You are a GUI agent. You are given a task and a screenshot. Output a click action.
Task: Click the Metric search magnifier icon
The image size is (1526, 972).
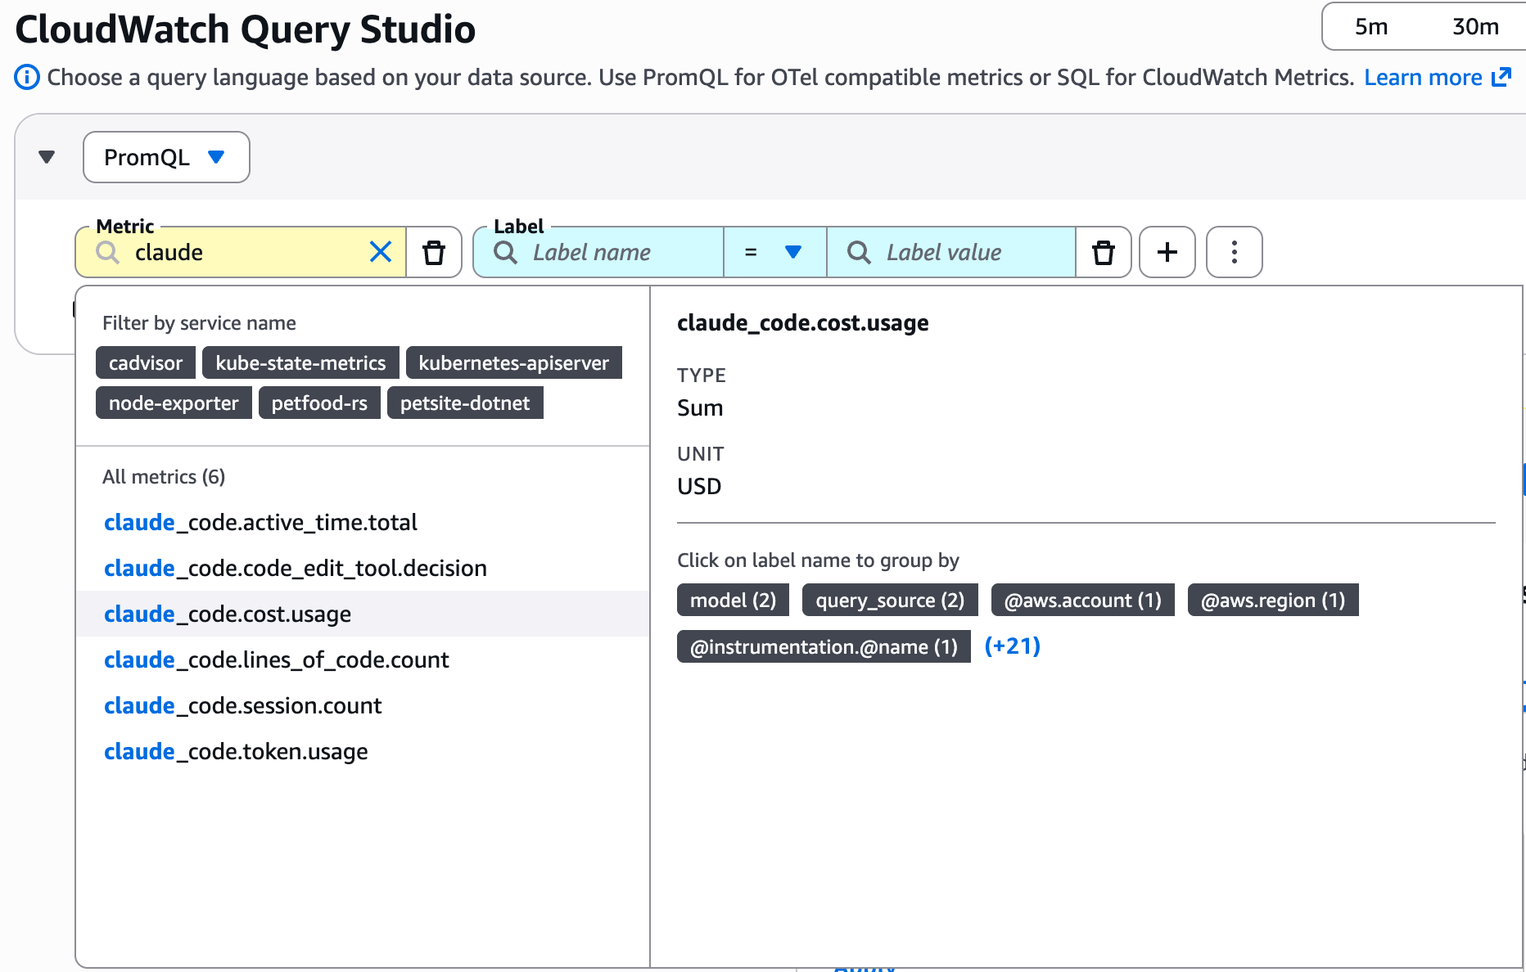point(108,252)
